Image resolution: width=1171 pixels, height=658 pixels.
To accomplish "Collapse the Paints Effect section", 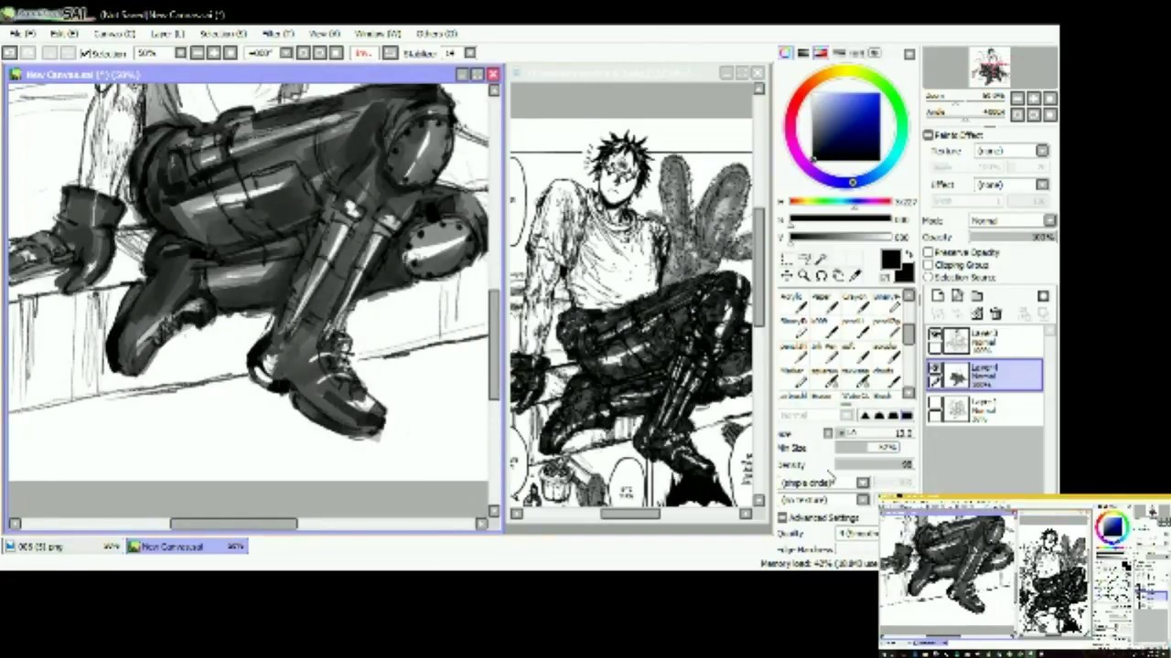I will 929,135.
